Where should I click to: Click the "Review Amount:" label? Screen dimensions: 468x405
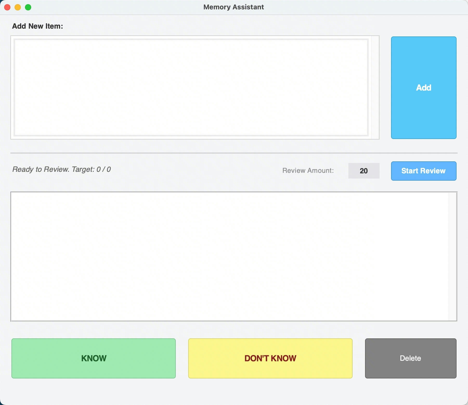308,170
